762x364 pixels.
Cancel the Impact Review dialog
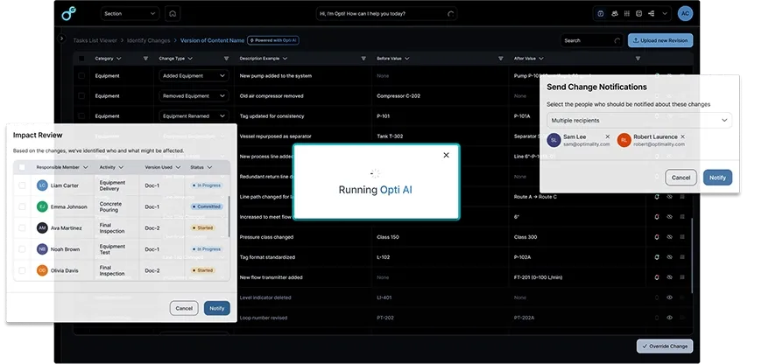184,308
